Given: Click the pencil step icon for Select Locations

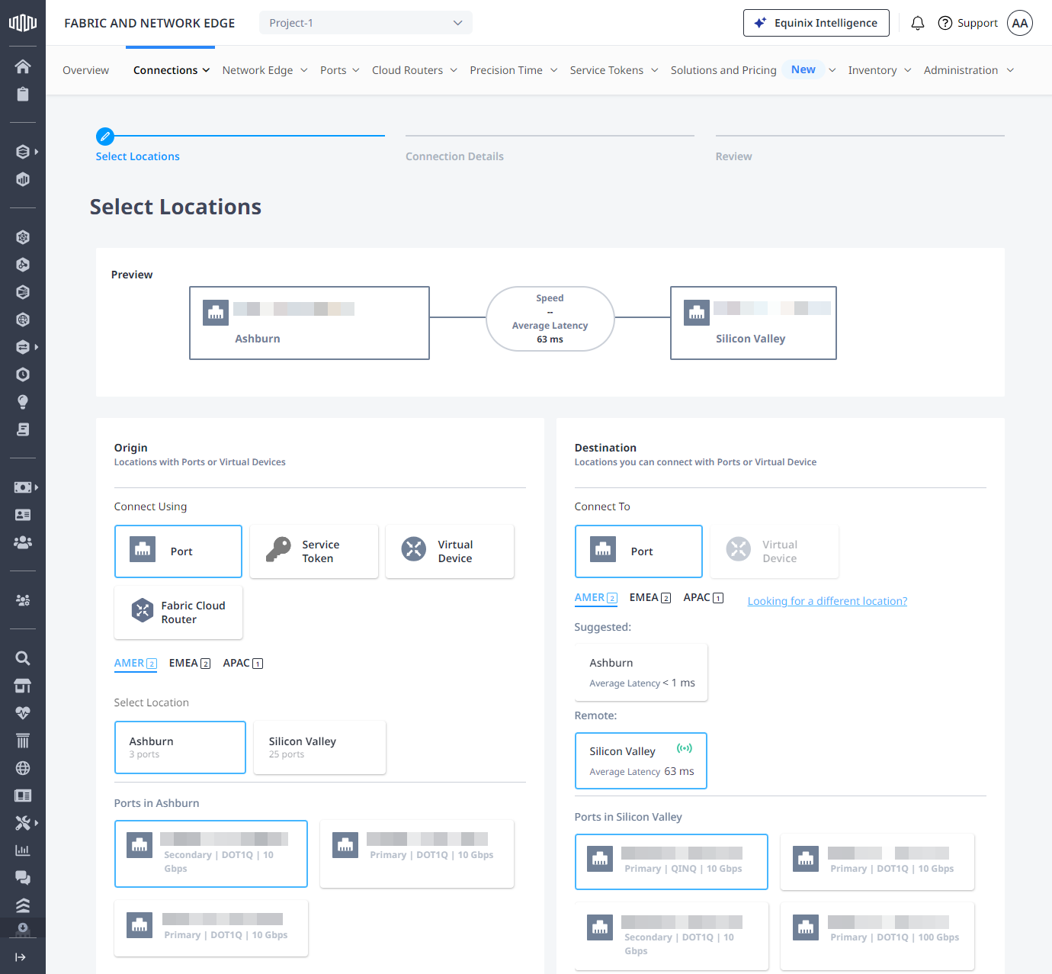Looking at the screenshot, I should [x=105, y=137].
